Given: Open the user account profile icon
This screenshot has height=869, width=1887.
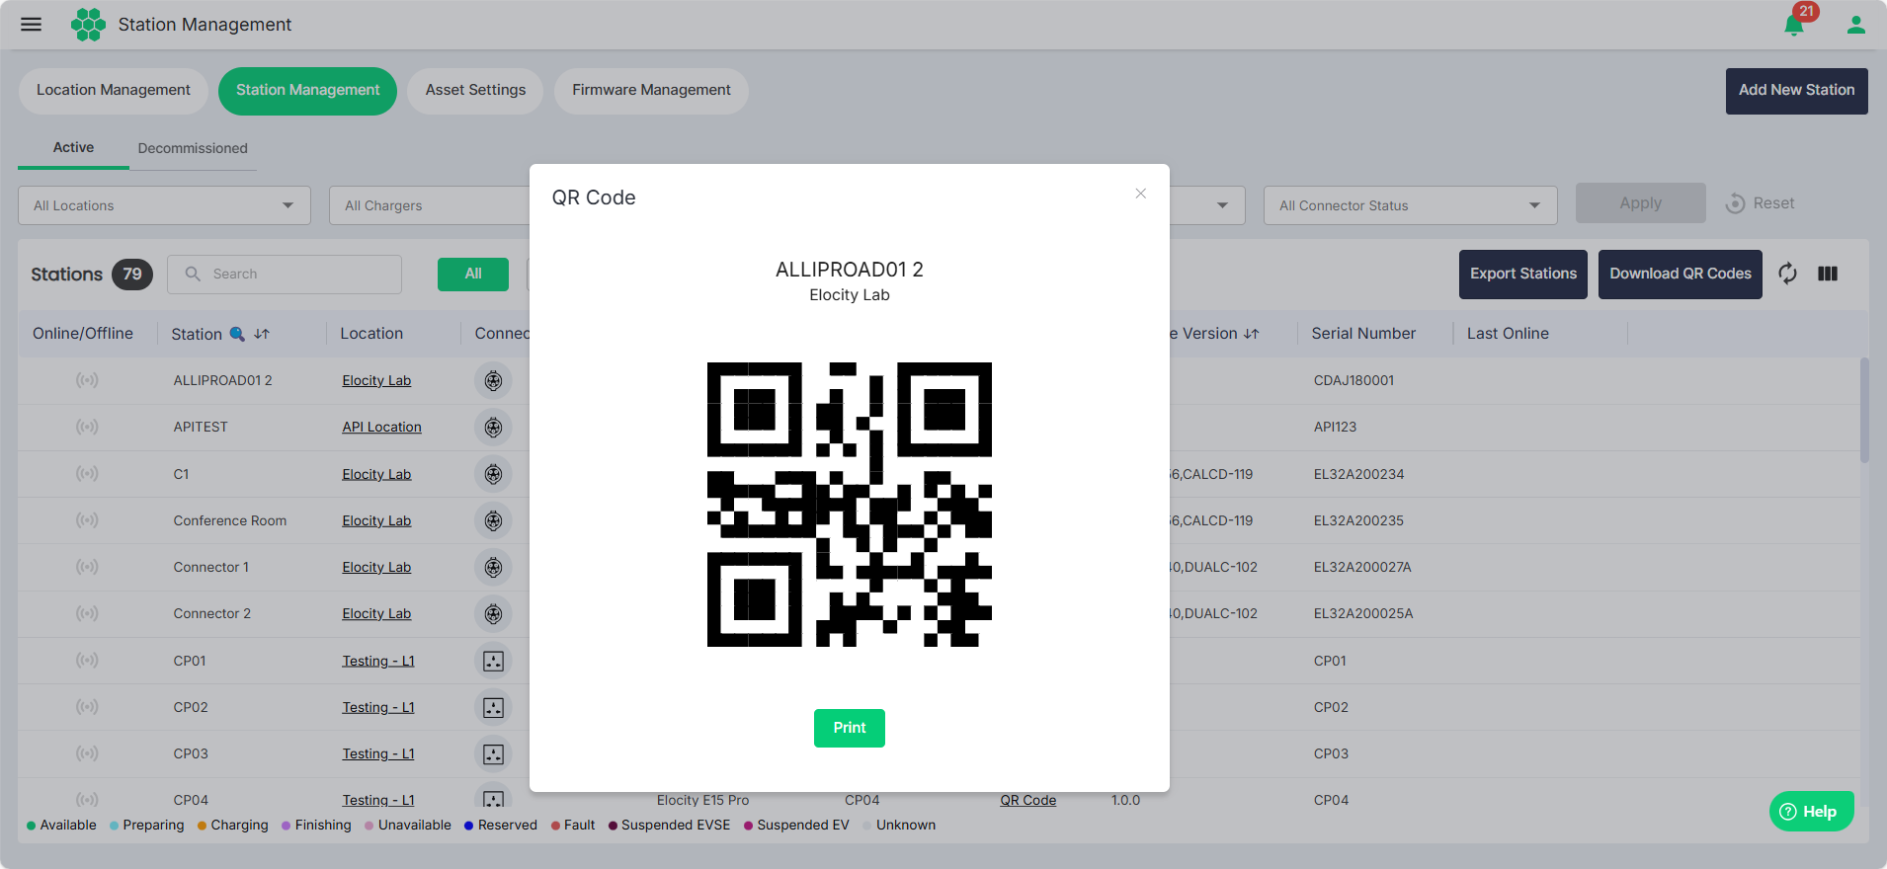Looking at the screenshot, I should [1856, 25].
